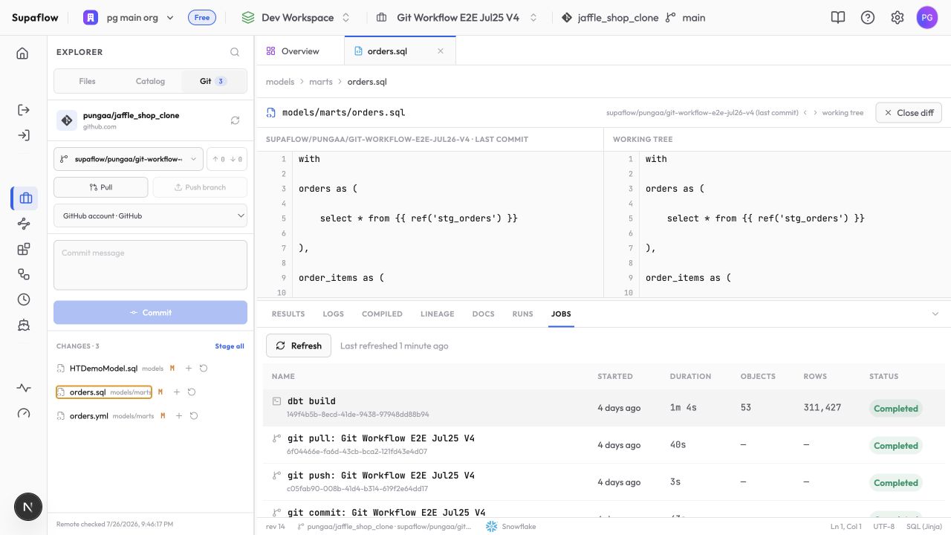Click the Pull button
951x535 pixels.
point(101,187)
